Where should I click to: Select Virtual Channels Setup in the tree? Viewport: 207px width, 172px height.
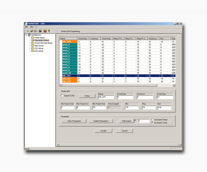point(43,43)
